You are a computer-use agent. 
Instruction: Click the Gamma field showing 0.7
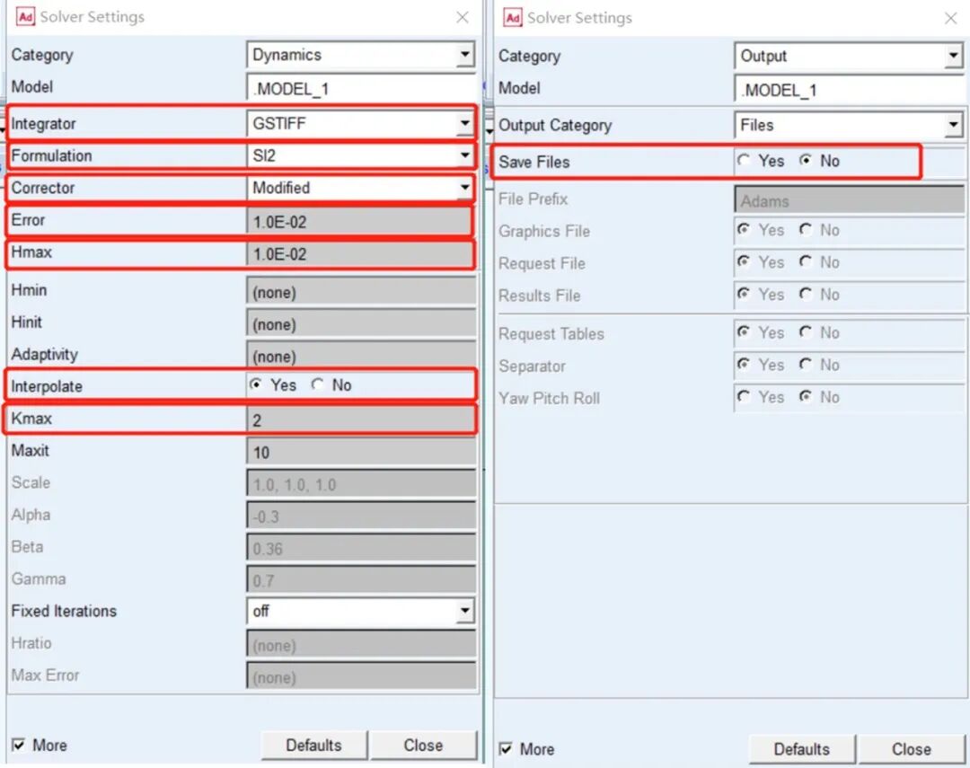coord(361,580)
